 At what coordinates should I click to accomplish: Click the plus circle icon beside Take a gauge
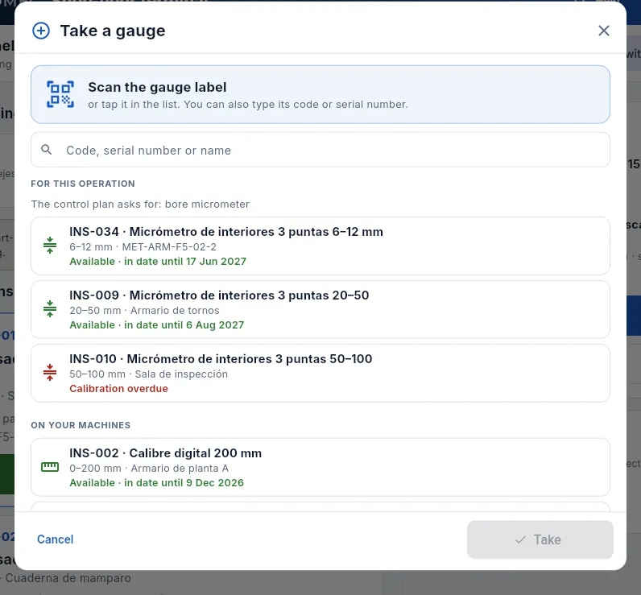coord(41,31)
